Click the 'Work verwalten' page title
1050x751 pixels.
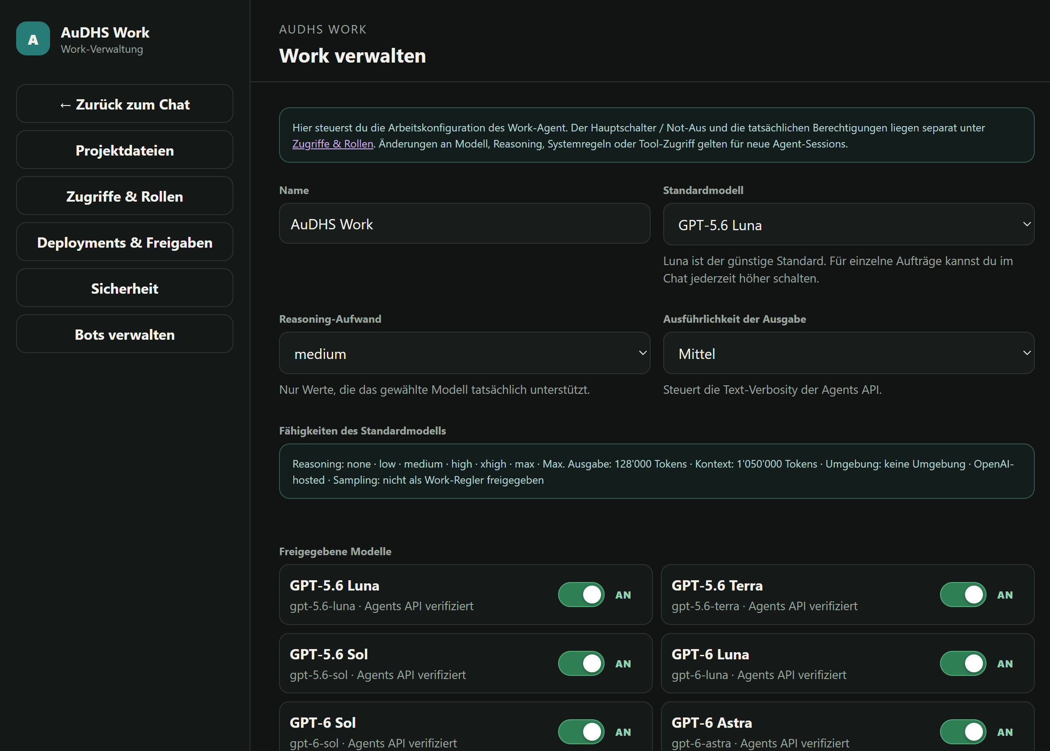point(352,55)
